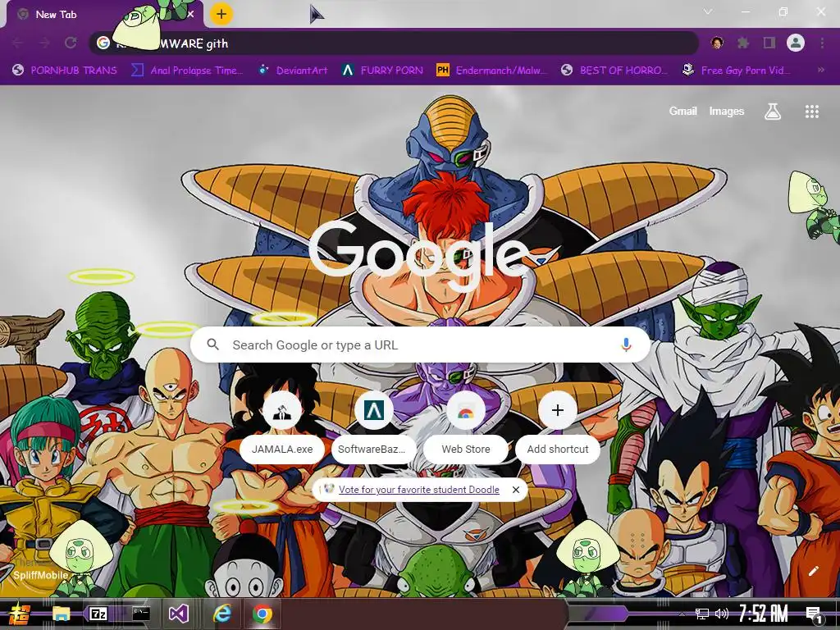Open the Windows Start menu

tap(20, 614)
